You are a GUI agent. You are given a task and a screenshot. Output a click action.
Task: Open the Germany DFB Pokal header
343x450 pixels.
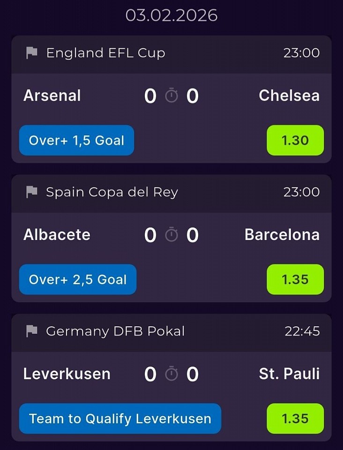[115, 331]
